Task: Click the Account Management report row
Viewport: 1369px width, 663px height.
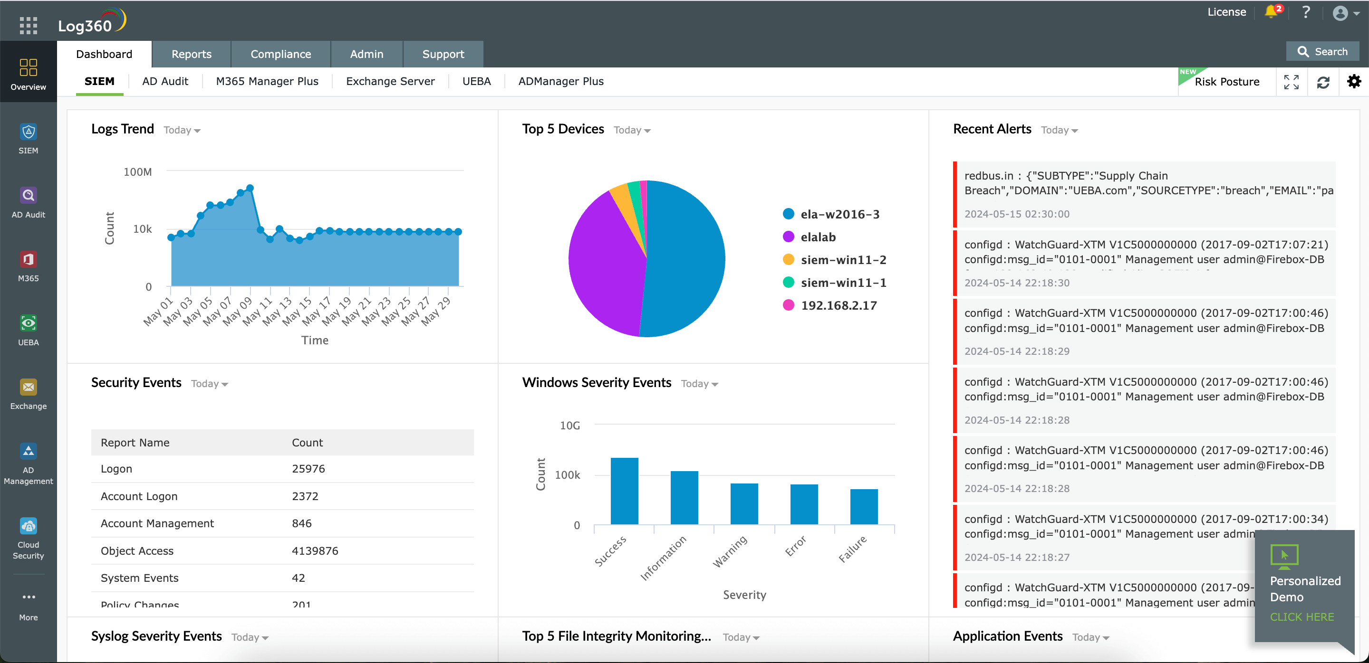Action: point(282,523)
